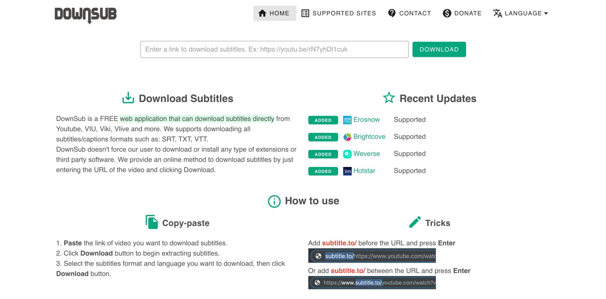Click the ADDED badge next to Brightcove
This screenshot has width=606, height=299.
click(x=323, y=137)
